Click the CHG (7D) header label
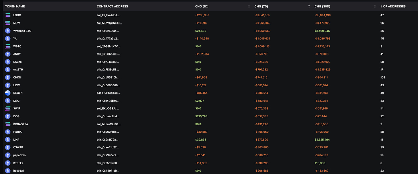 point(261,6)
